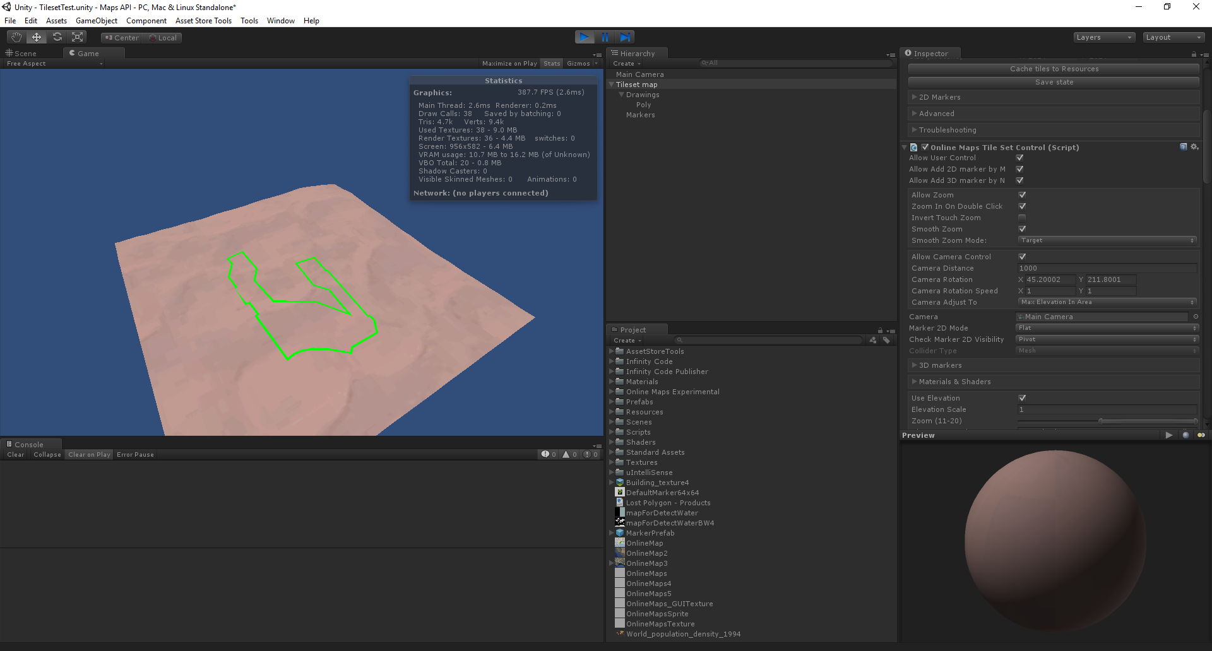Open Camera Adjust To dropdown

[1107, 302]
